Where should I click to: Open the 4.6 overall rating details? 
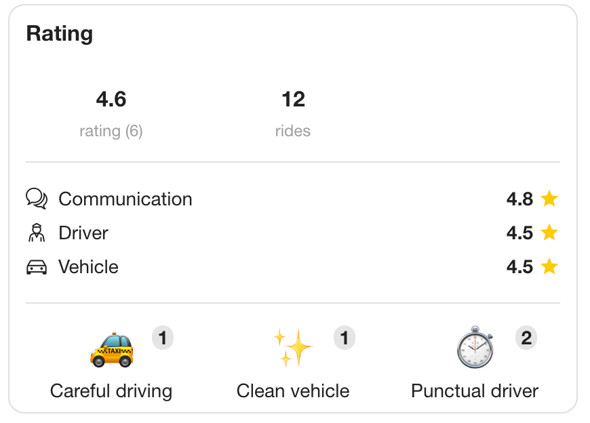pyautogui.click(x=111, y=99)
